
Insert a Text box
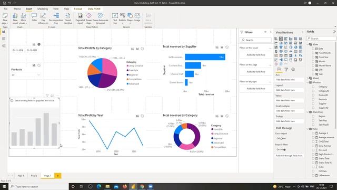(115, 18)
